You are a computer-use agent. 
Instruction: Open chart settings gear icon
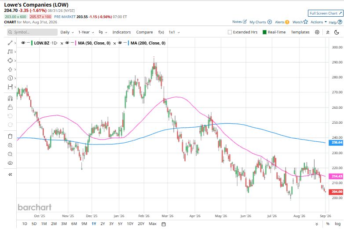click(x=317, y=32)
